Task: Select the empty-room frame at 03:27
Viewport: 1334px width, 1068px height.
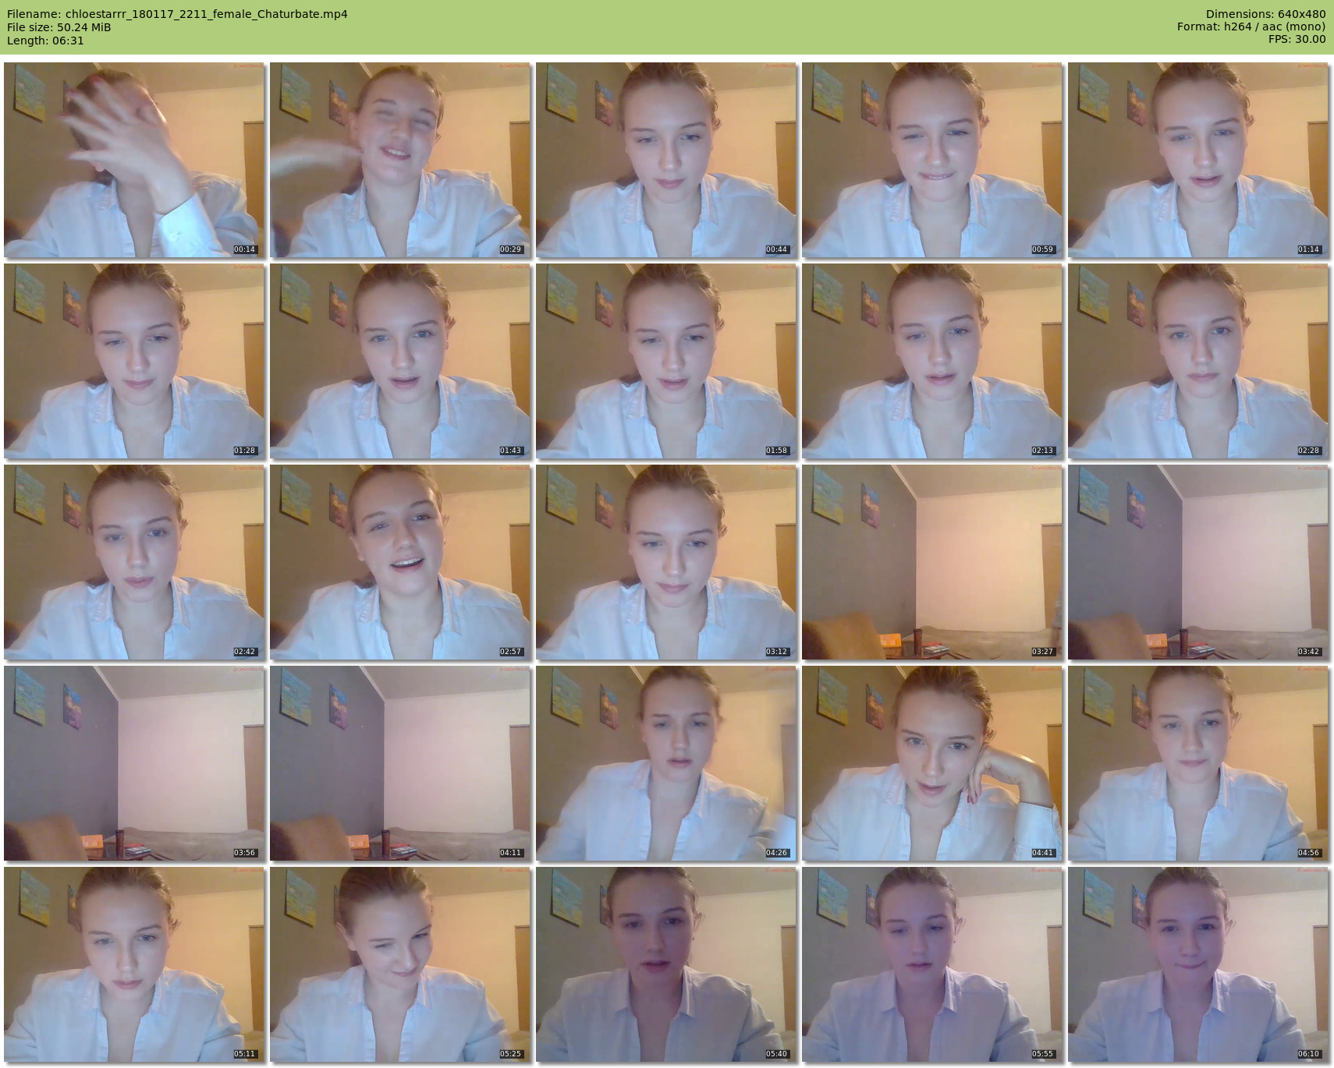Action: click(x=931, y=562)
